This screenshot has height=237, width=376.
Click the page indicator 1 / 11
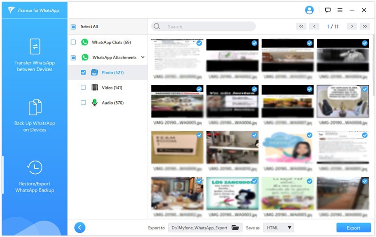coord(333,27)
